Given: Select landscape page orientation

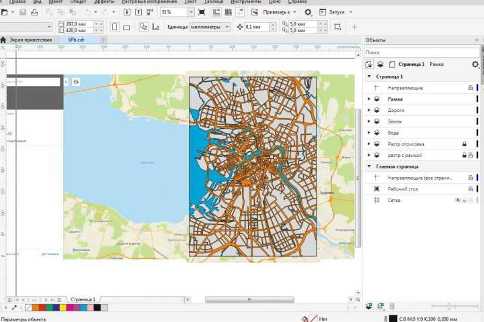Looking at the screenshot, I should [126, 27].
